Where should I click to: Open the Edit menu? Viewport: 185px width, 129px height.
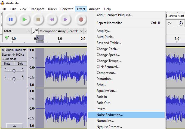(x=13, y=9)
